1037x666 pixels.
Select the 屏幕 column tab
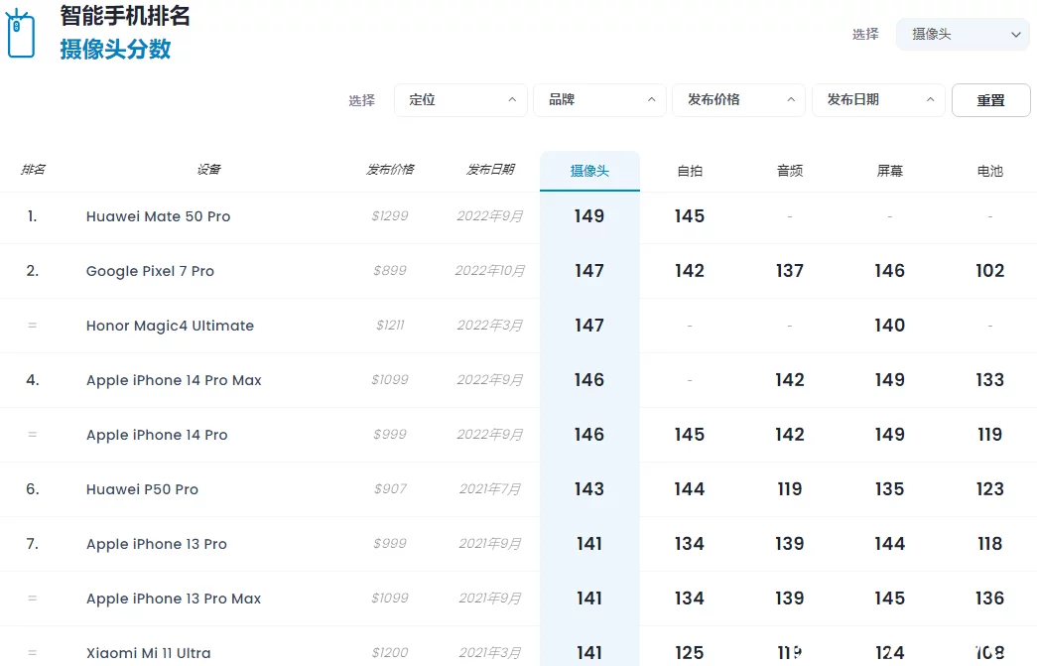click(889, 172)
